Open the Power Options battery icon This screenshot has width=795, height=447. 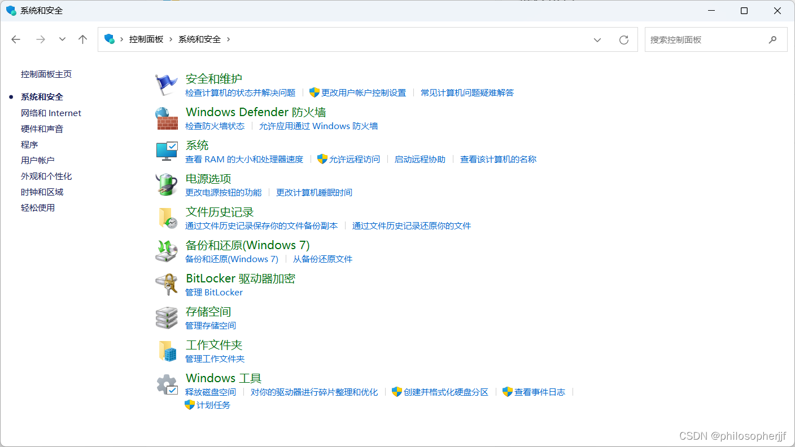(167, 184)
